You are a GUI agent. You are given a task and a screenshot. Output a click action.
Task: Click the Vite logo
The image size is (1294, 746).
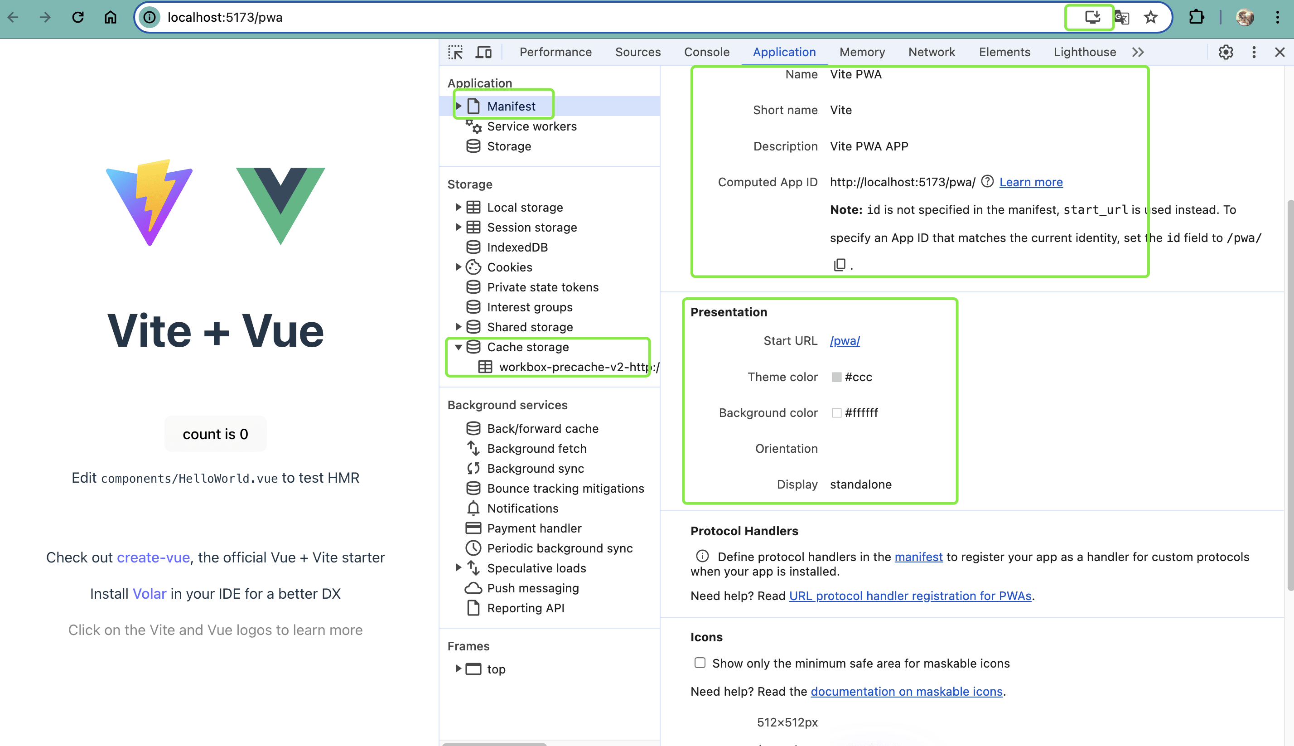150,203
